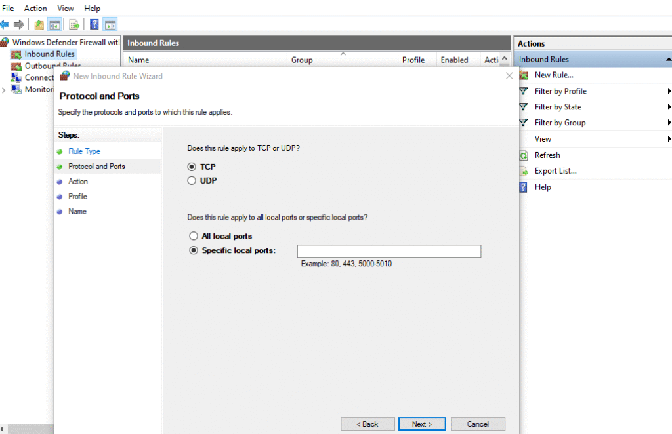
Task: Select the All local ports option
Action: 194,236
